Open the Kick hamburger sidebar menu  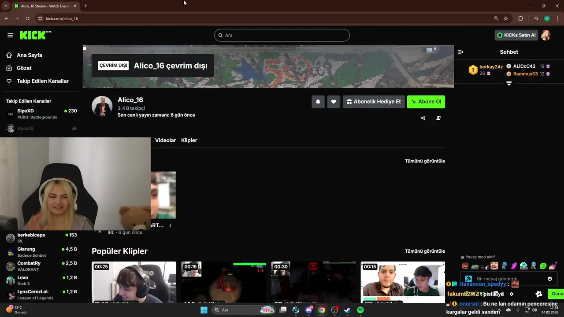coord(10,35)
